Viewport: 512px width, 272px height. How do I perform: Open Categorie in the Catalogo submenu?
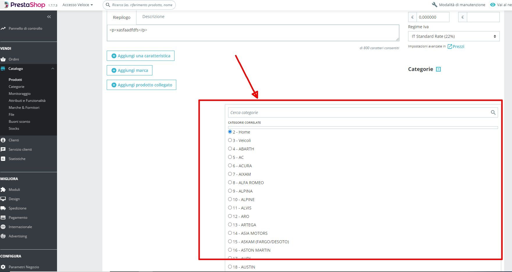(17, 87)
